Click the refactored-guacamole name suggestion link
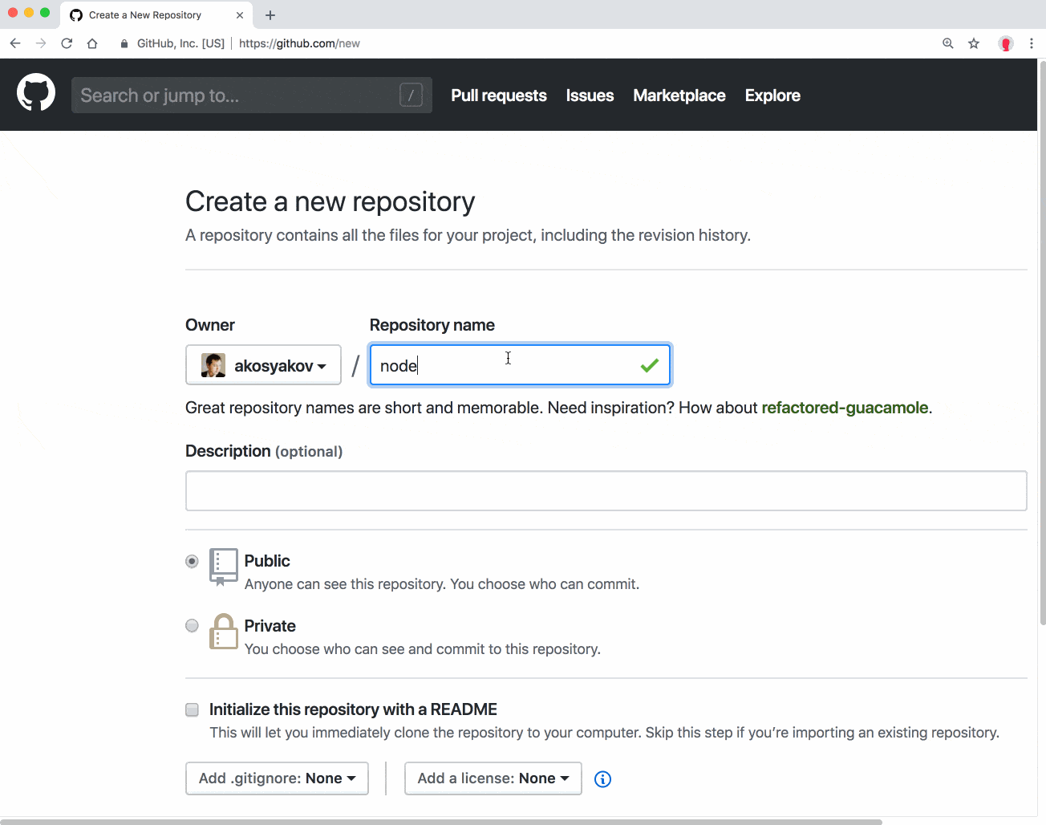This screenshot has height=825, width=1046. coord(845,408)
